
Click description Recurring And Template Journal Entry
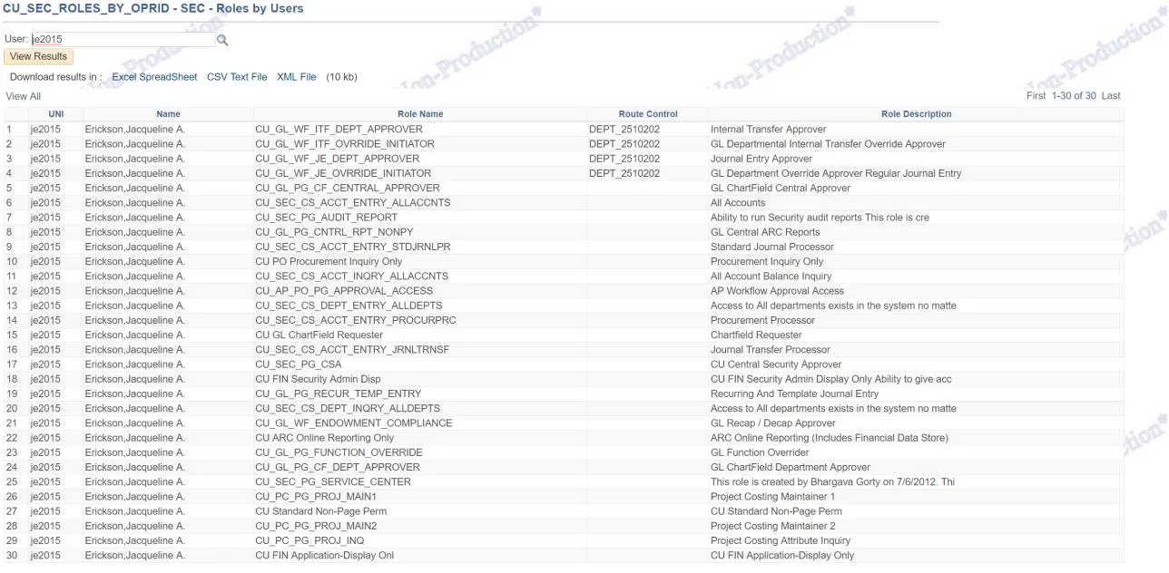795,393
